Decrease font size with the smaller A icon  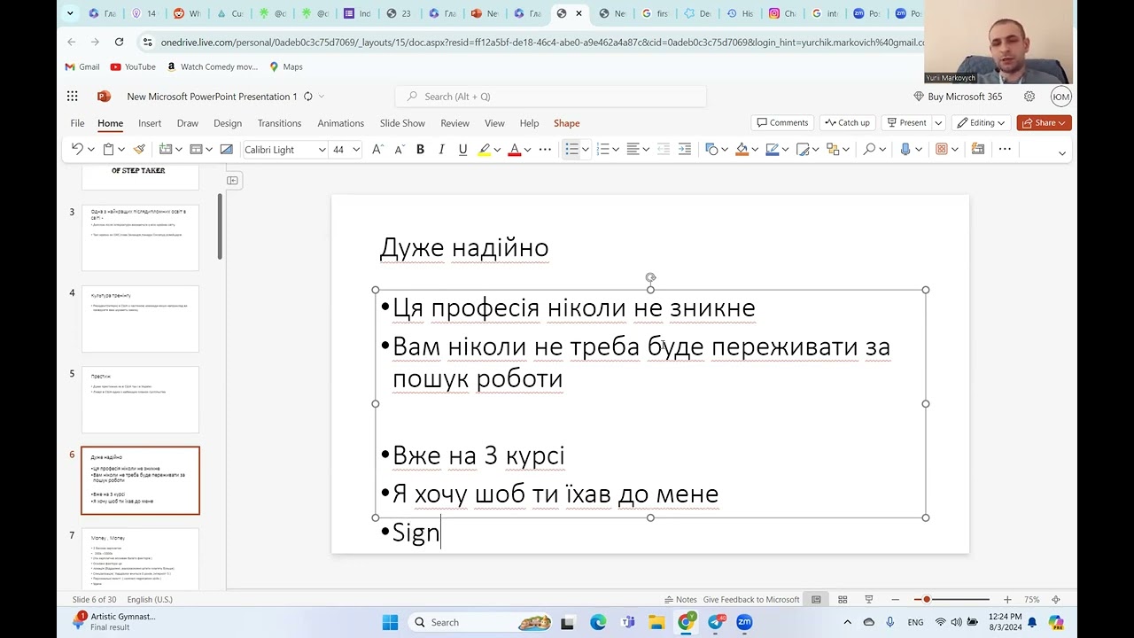coord(399,149)
